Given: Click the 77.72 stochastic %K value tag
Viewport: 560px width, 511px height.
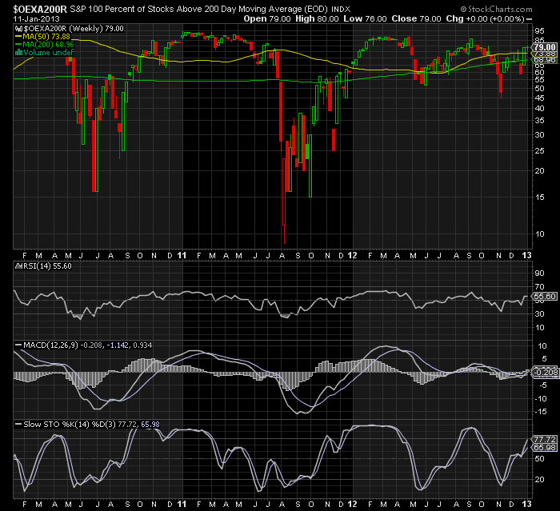Looking at the screenshot, I should 545,439.
